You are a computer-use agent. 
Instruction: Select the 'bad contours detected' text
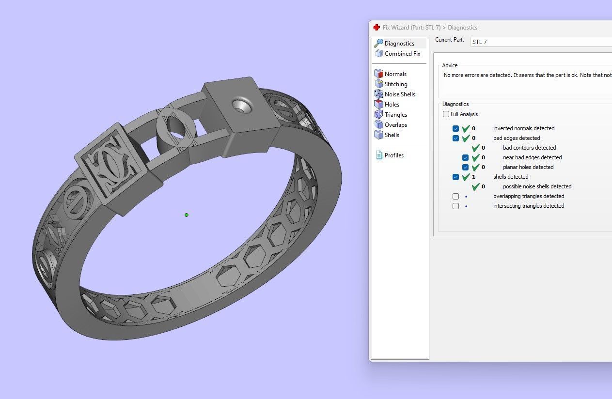pyautogui.click(x=529, y=148)
